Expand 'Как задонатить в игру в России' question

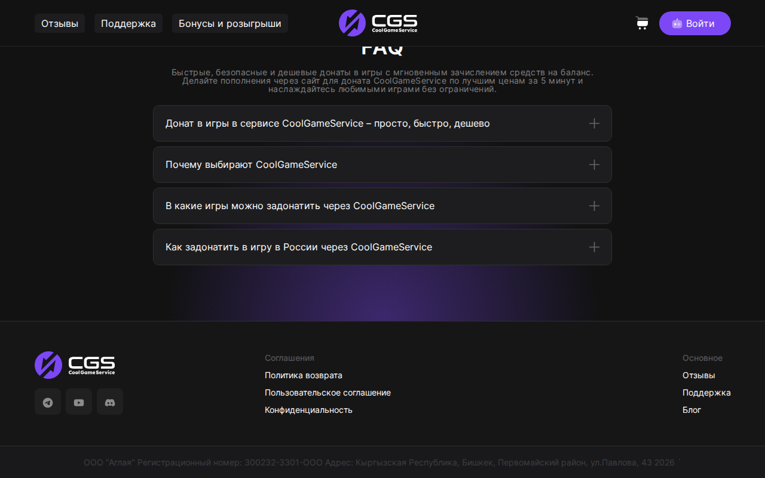tap(382, 247)
